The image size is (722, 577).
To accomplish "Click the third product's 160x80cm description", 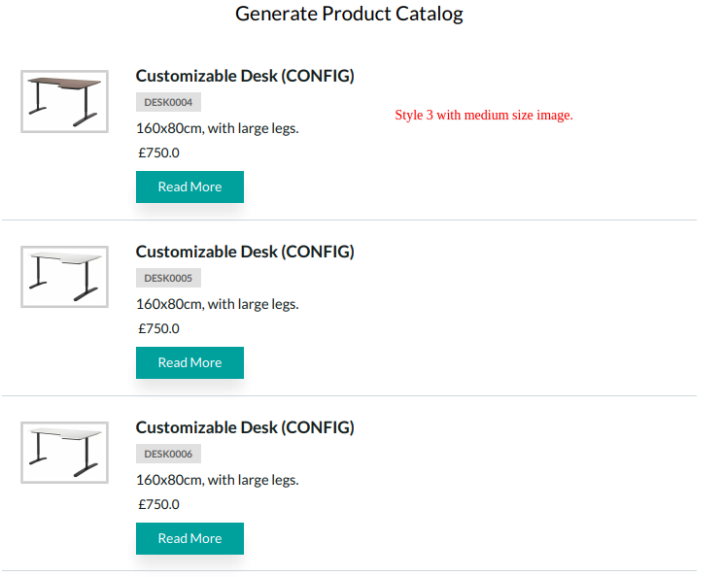I will tap(218, 480).
